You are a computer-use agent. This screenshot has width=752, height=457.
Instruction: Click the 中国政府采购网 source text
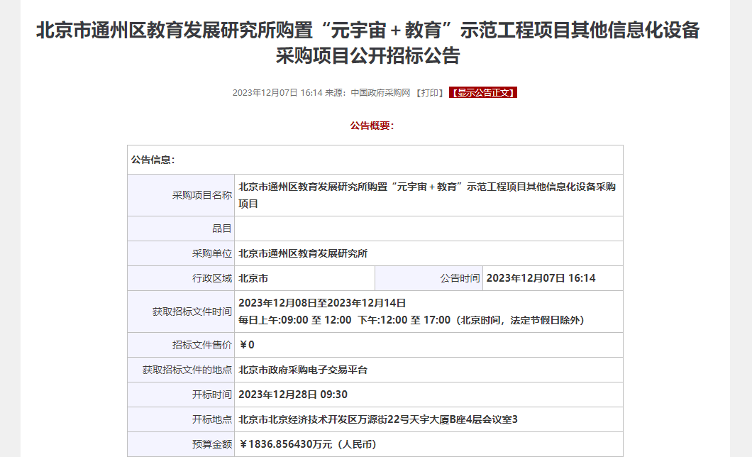(x=380, y=92)
